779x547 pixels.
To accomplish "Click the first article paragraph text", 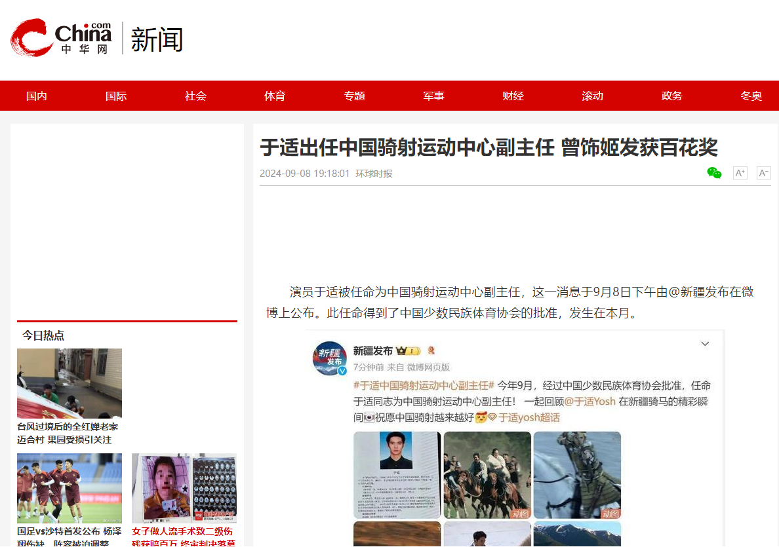I will click(x=509, y=302).
